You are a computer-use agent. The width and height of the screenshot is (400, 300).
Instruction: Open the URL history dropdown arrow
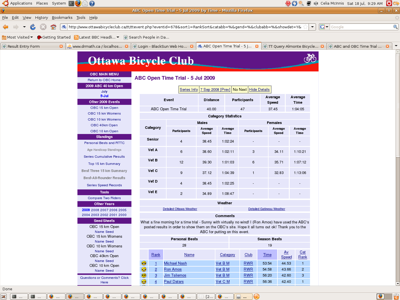pyautogui.click(x=313, y=27)
